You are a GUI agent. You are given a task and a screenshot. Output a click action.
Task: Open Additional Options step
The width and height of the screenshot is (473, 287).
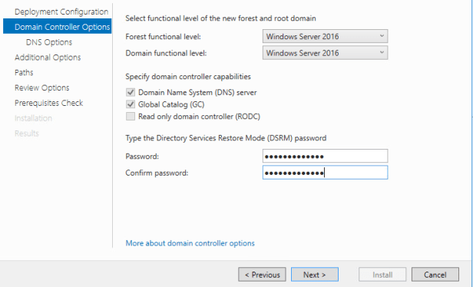(x=48, y=58)
